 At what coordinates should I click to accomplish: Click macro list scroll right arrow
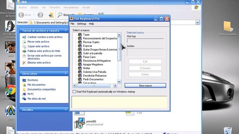point(115,86)
